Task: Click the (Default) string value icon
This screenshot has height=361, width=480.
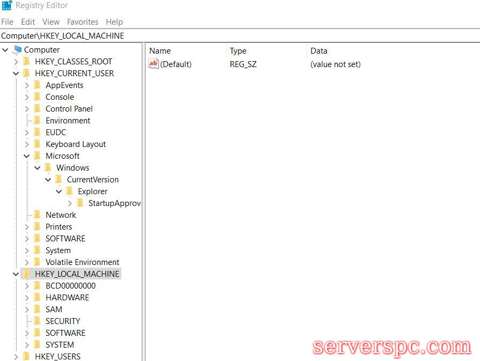Action: pos(154,64)
